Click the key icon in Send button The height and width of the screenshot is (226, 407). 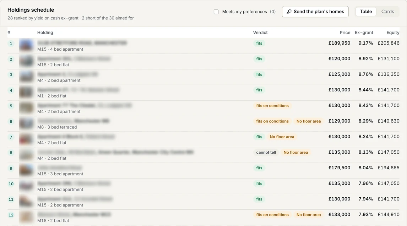[x=289, y=12]
